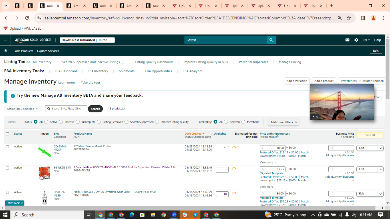Open the Windows notification center
Screen dimensions: 390x219
click(x=381, y=215)
